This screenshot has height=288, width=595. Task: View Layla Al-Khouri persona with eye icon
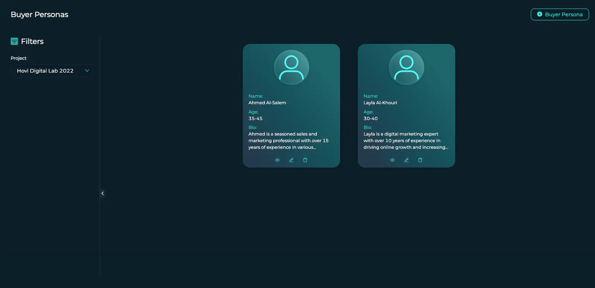tap(392, 160)
